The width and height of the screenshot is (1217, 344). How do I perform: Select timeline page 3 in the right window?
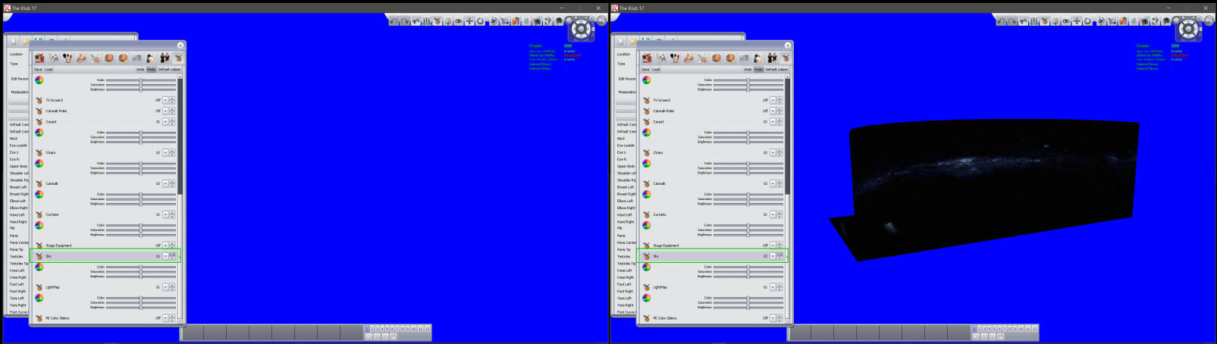click(986, 329)
